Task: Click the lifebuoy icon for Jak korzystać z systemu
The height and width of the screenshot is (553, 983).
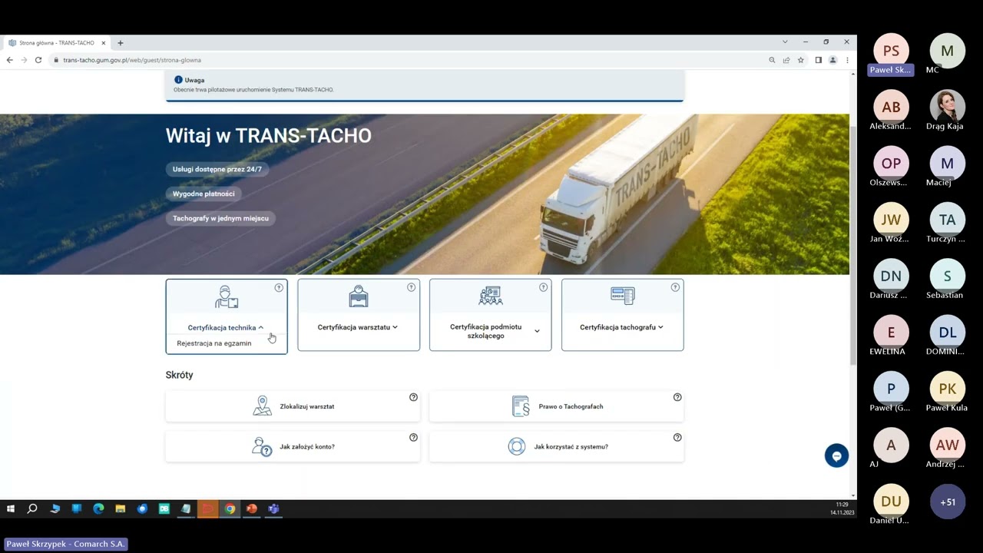Action: (517, 446)
